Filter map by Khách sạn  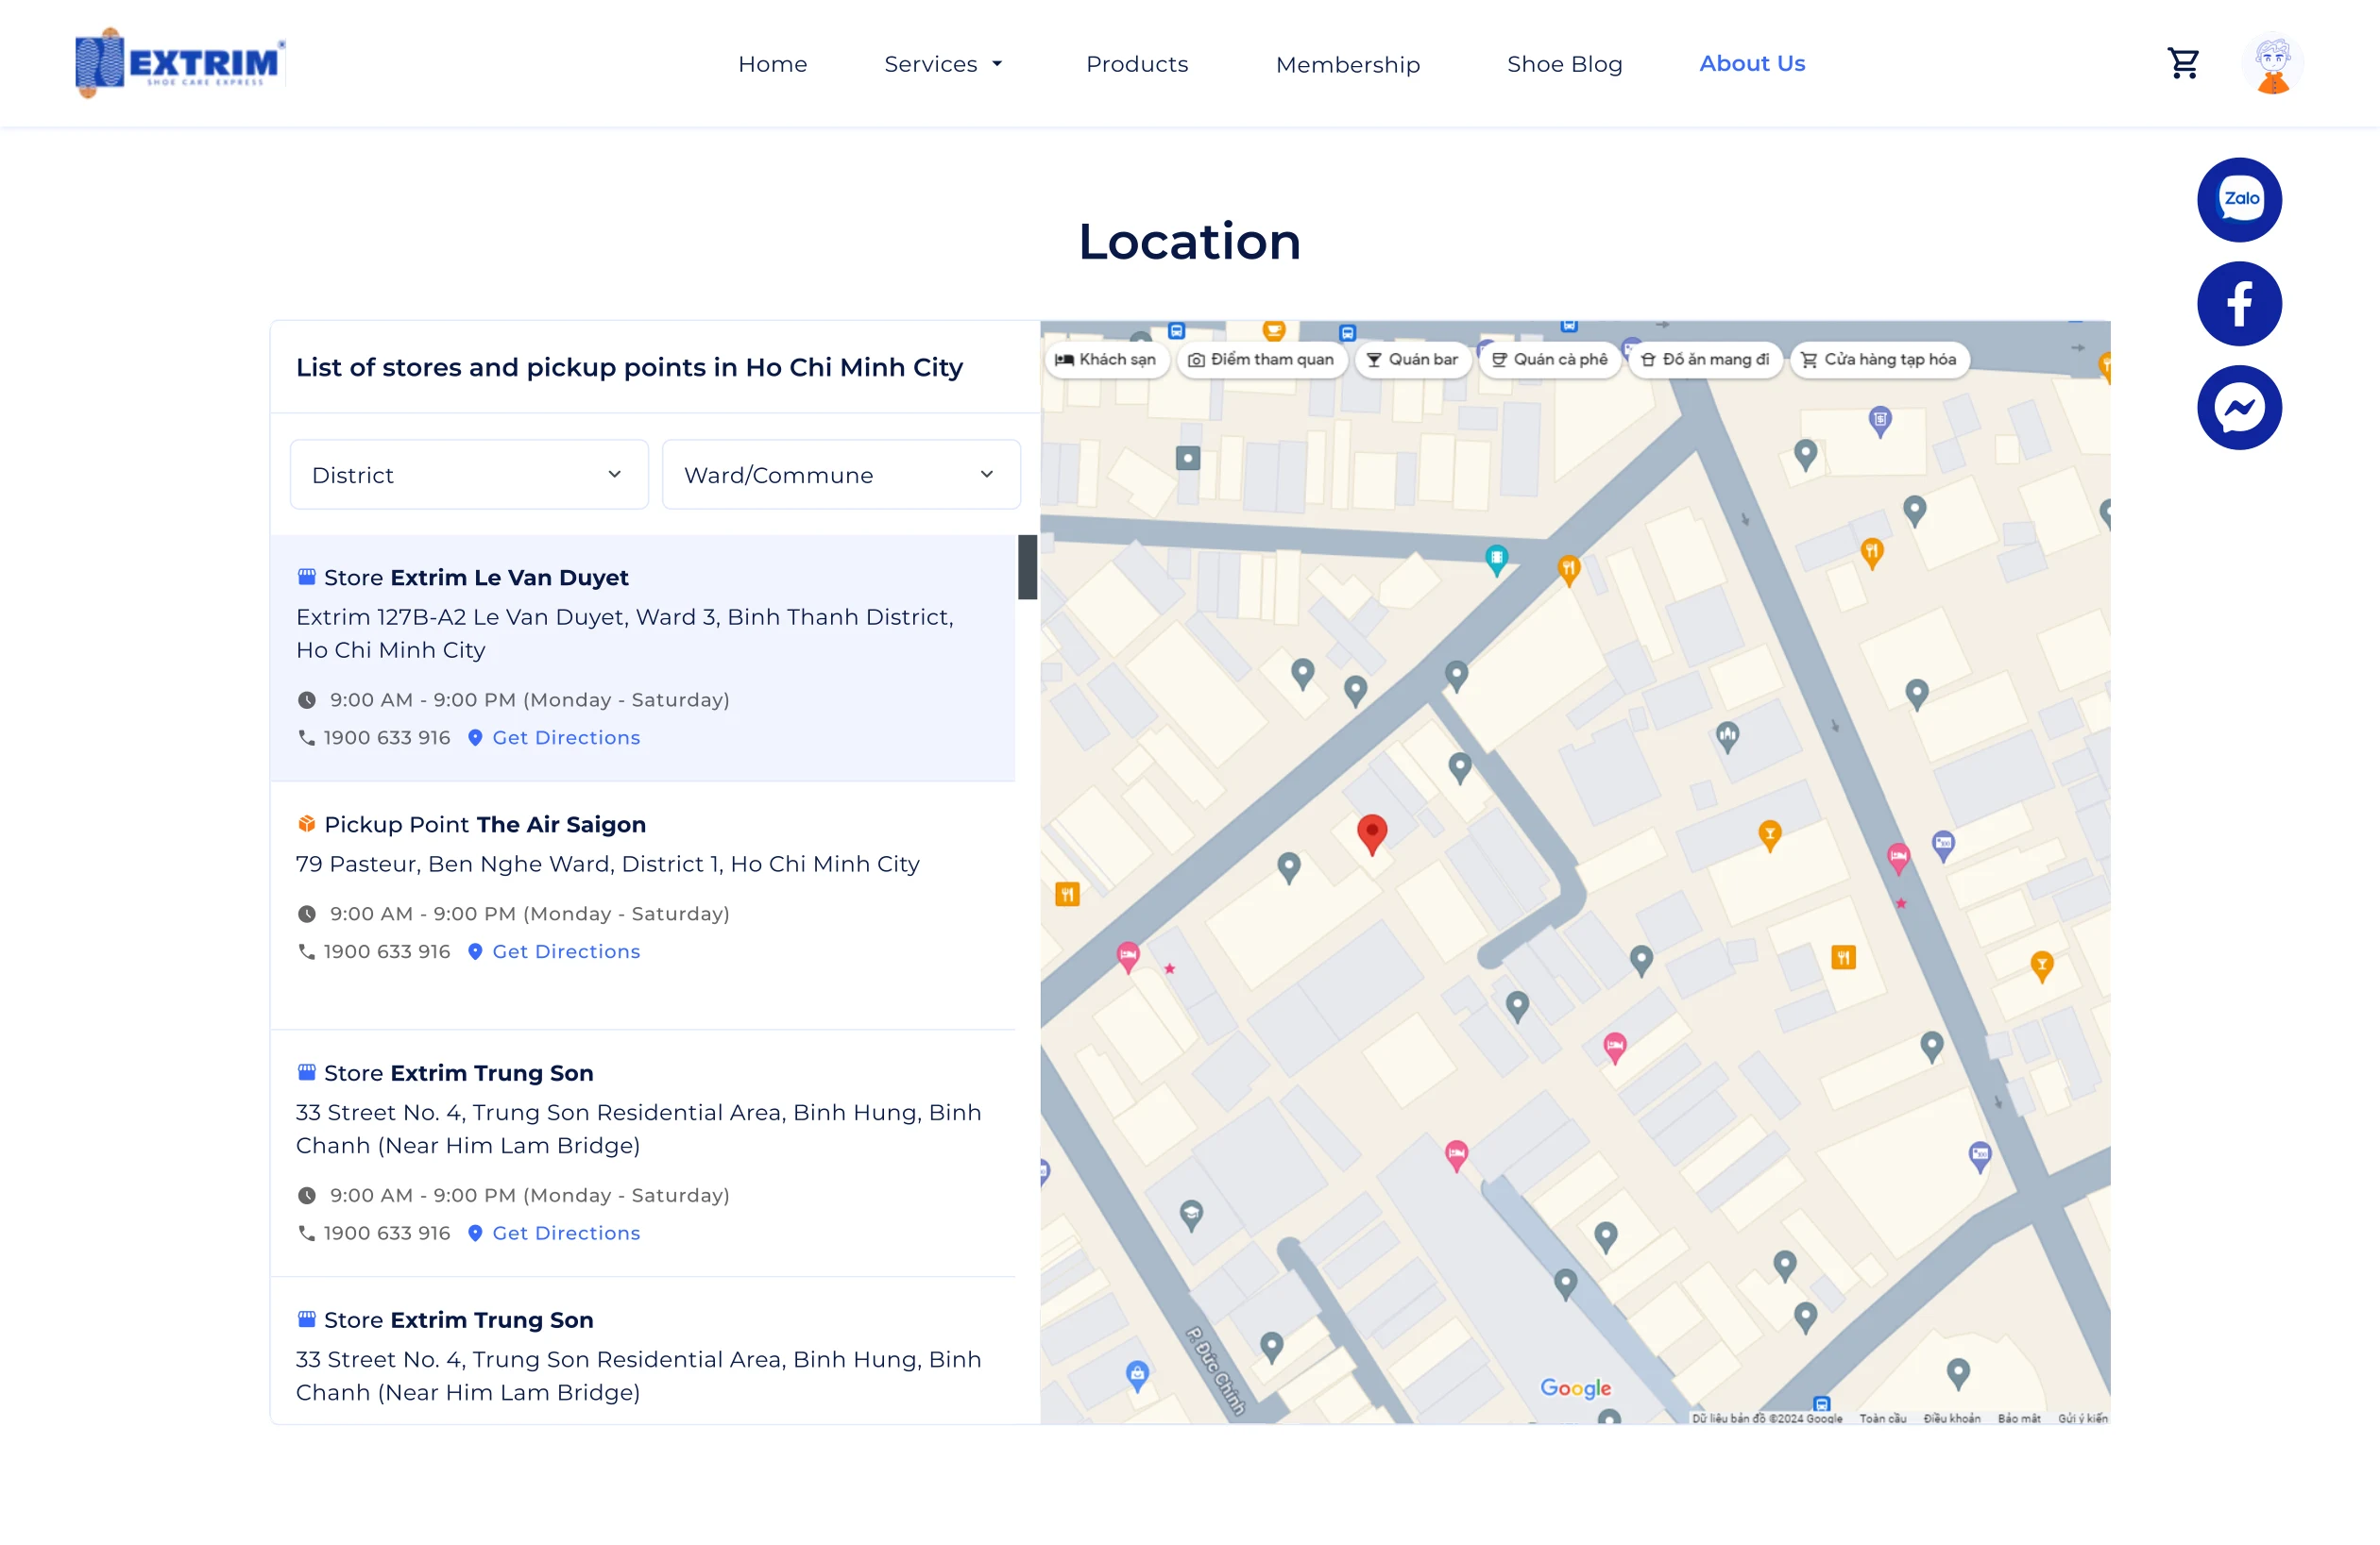[x=1106, y=360]
